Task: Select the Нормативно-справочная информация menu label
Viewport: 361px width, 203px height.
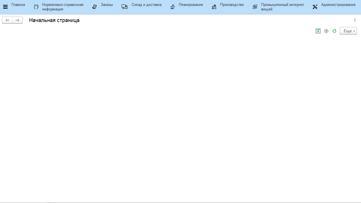Action: [x=63, y=7]
